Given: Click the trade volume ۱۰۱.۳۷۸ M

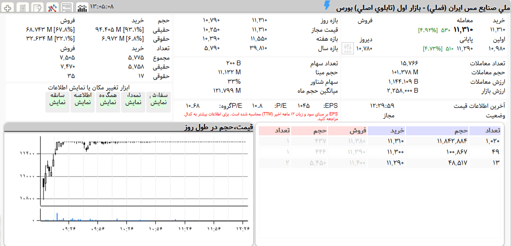Looking at the screenshot, I should tap(405, 72).
